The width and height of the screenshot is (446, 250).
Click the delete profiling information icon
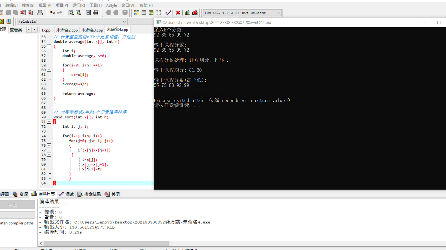[195, 13]
